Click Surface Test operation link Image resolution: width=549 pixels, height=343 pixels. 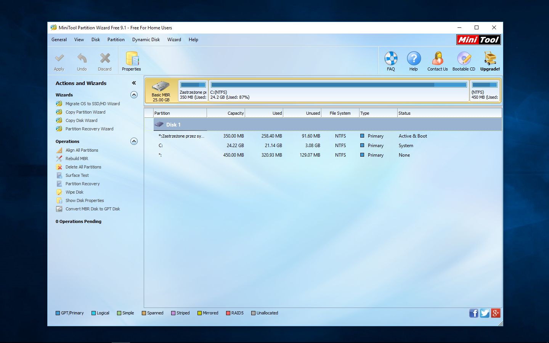click(x=77, y=175)
